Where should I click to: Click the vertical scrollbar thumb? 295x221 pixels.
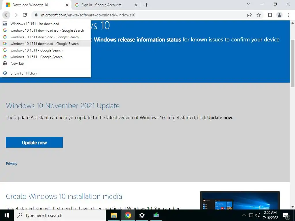293,63
